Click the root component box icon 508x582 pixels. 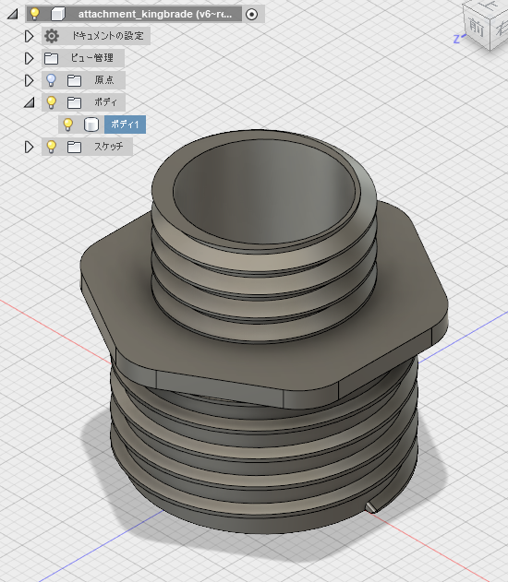(x=57, y=14)
